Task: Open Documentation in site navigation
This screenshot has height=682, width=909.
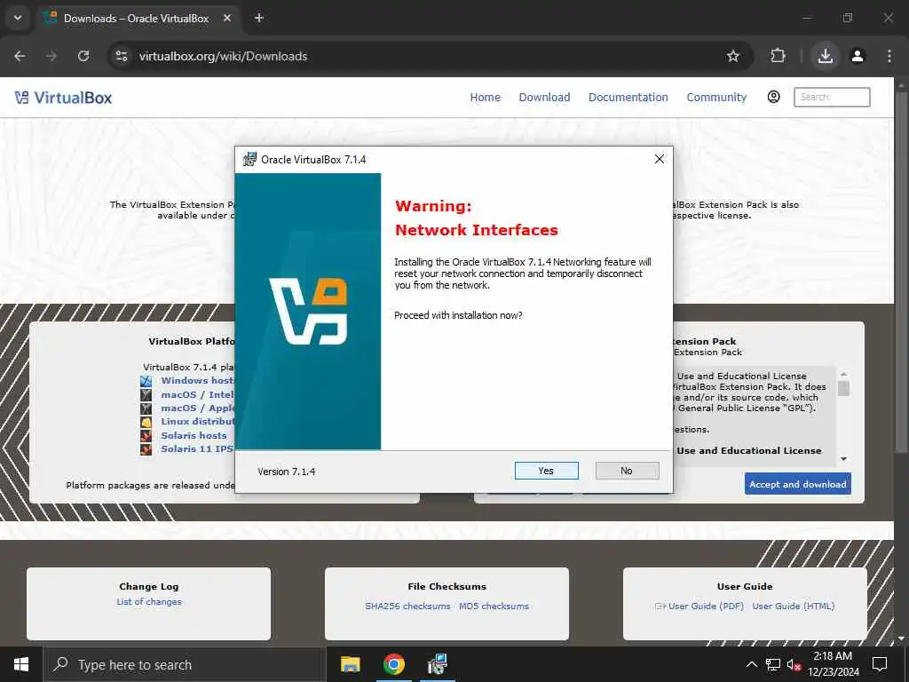Action: (628, 98)
